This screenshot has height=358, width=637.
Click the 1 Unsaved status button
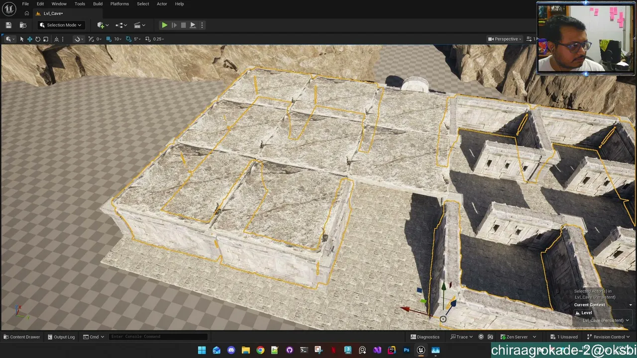(564, 337)
